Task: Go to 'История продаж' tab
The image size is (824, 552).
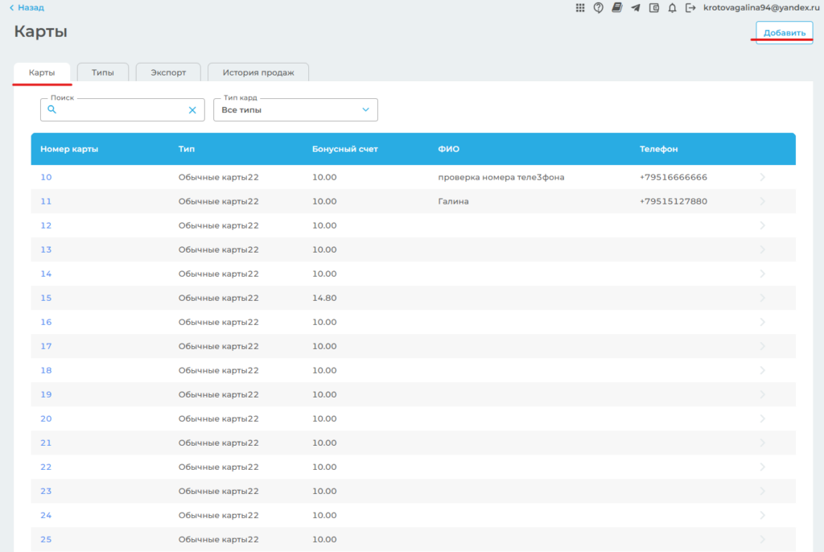Action: pos(258,72)
